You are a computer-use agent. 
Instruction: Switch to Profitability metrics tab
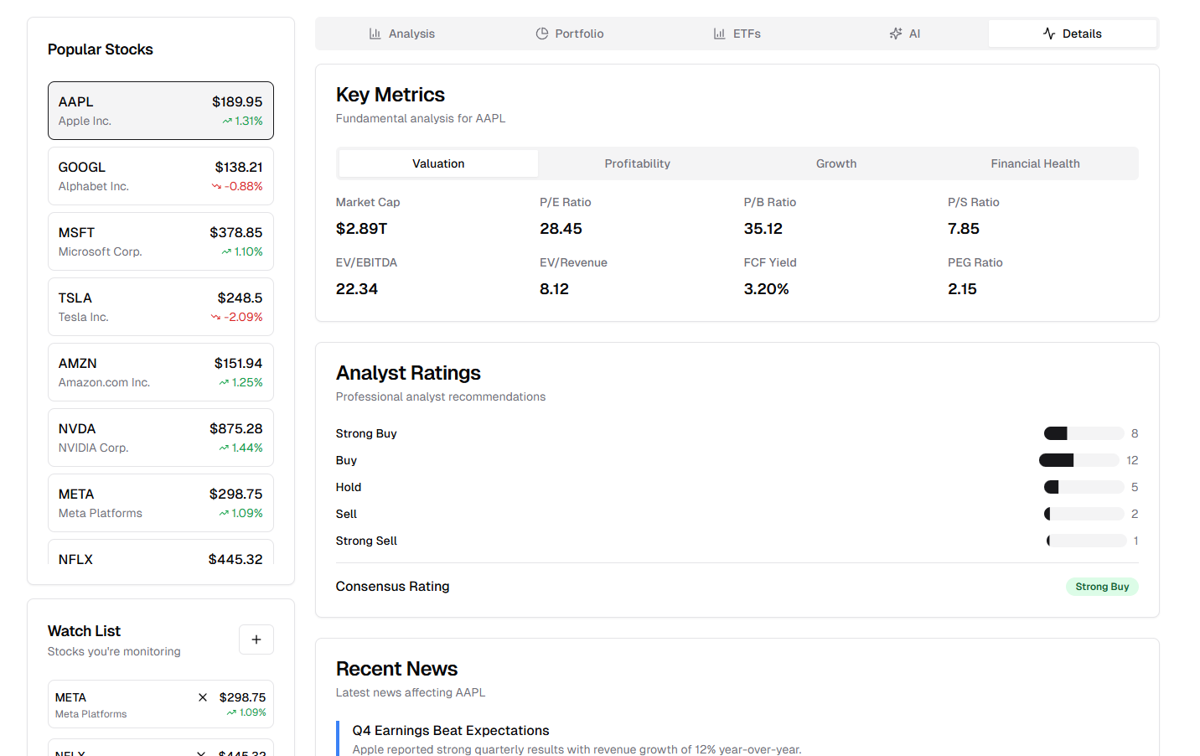tap(638, 163)
